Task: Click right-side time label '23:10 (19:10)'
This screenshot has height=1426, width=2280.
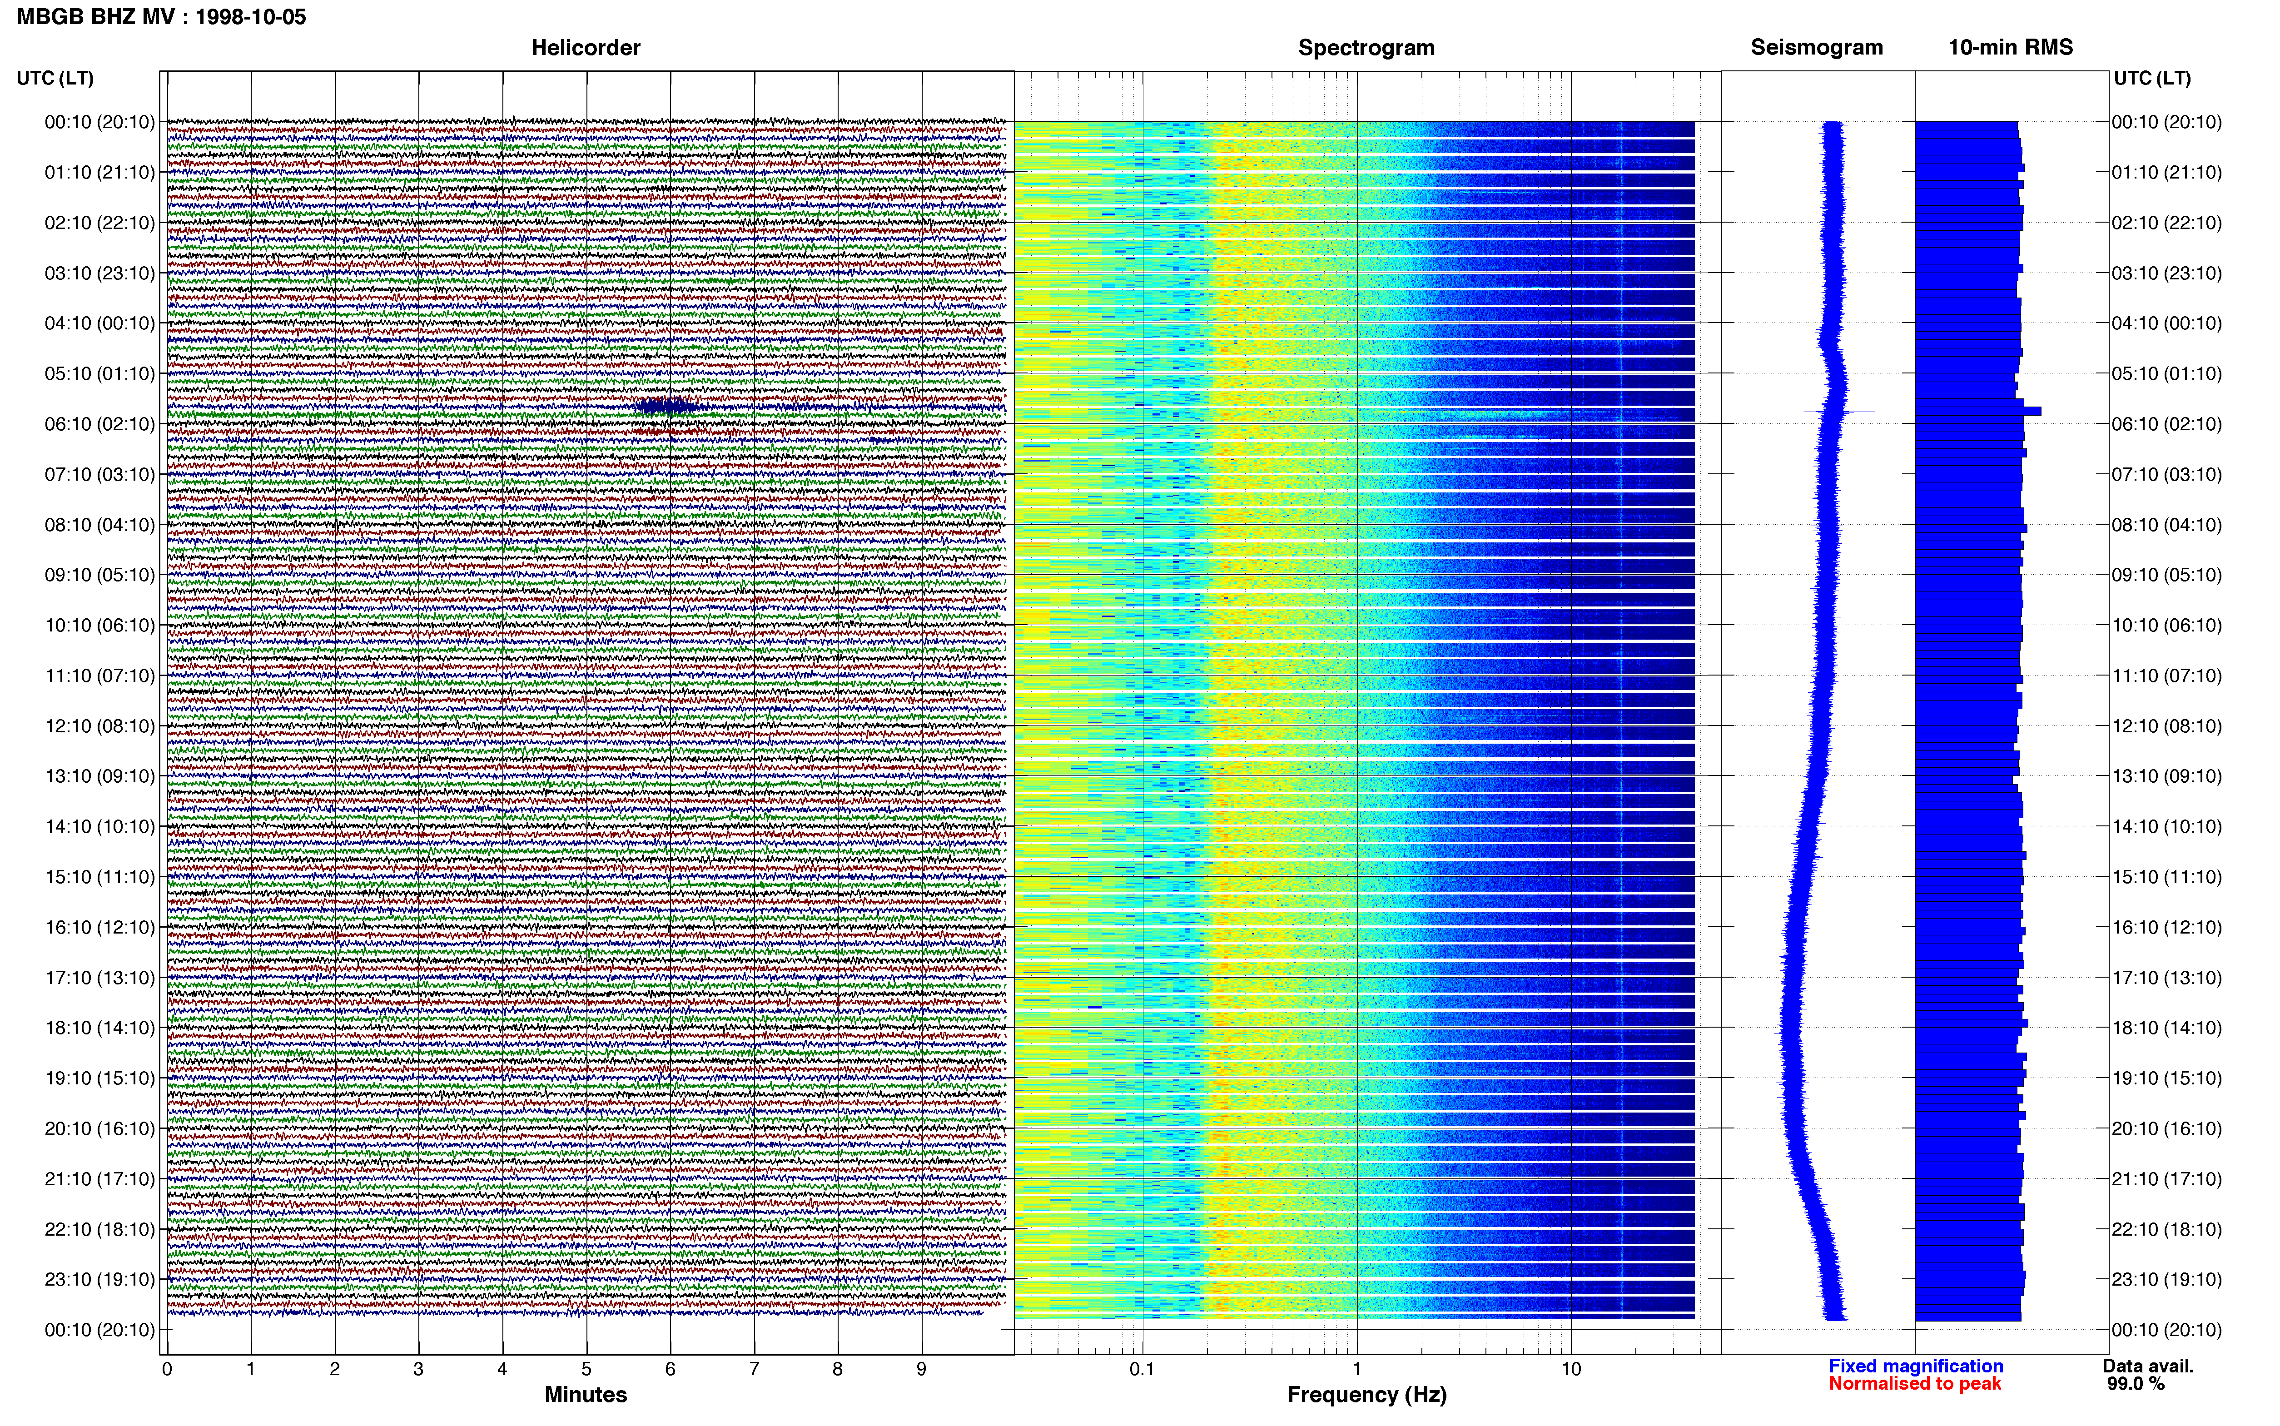Action: coord(2167,1280)
